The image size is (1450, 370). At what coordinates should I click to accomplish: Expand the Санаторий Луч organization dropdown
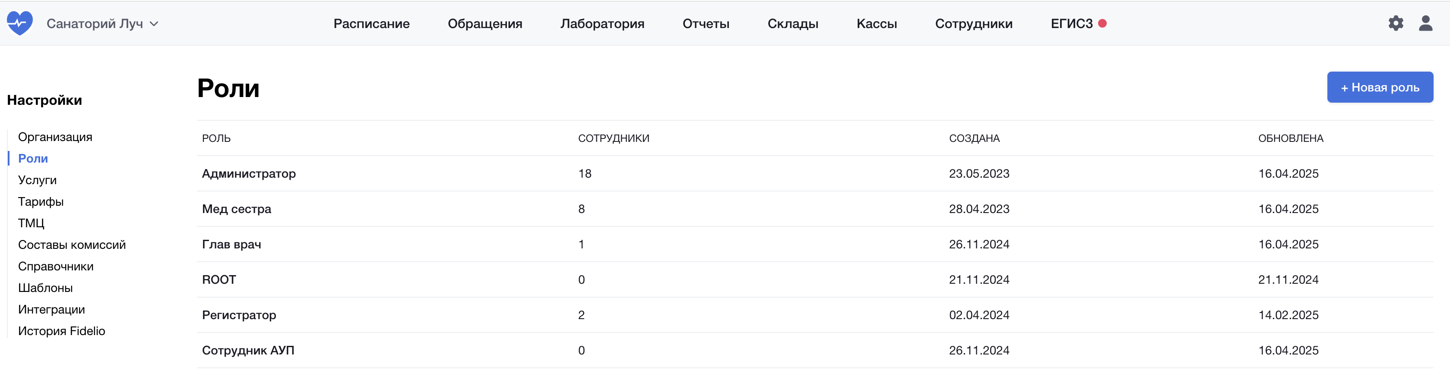point(102,24)
